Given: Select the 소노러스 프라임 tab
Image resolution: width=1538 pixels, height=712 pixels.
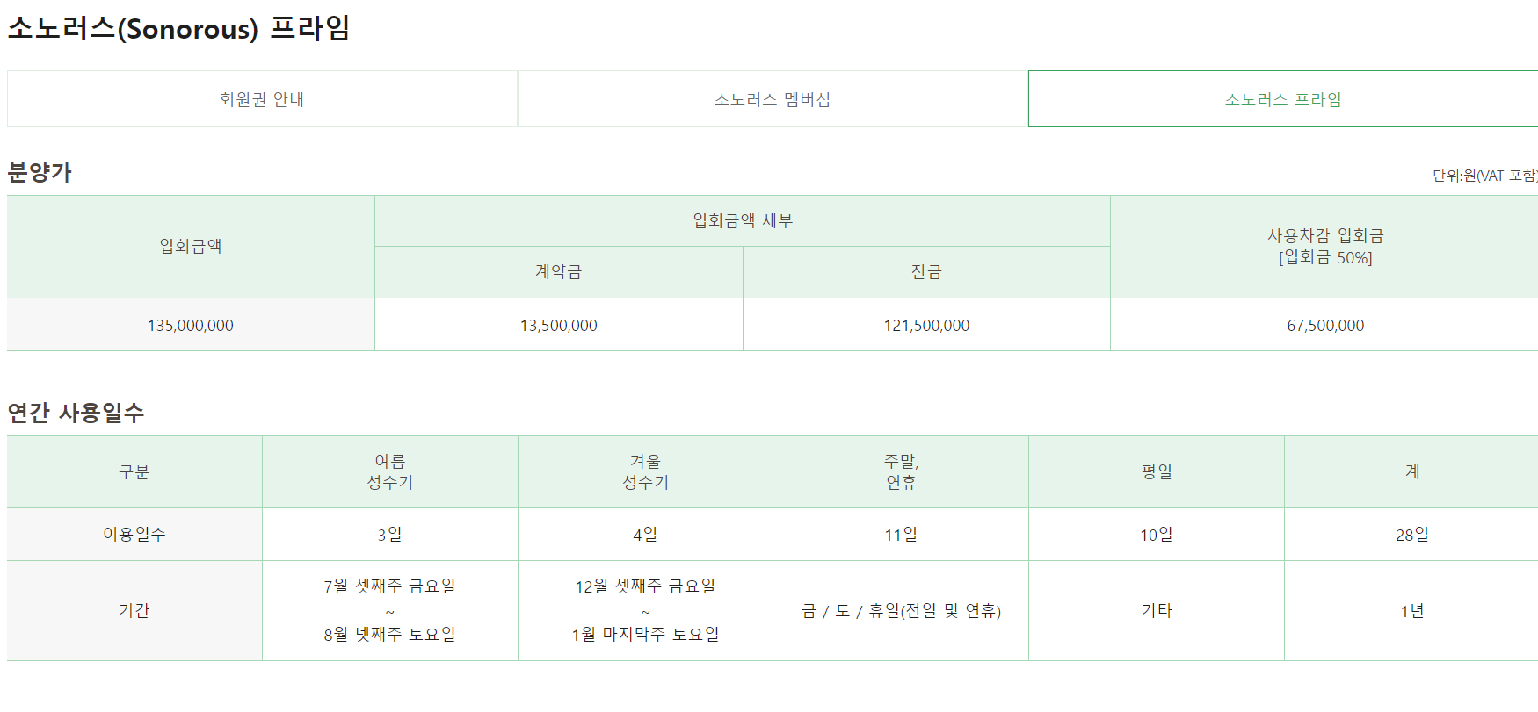Looking at the screenshot, I should point(1283,99).
